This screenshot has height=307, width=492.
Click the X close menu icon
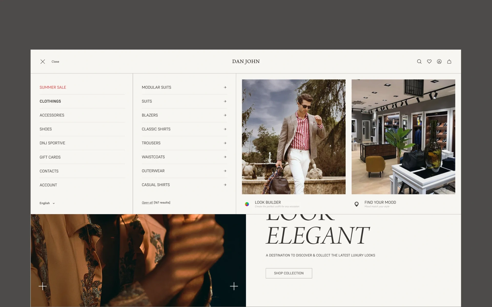[x=43, y=62]
